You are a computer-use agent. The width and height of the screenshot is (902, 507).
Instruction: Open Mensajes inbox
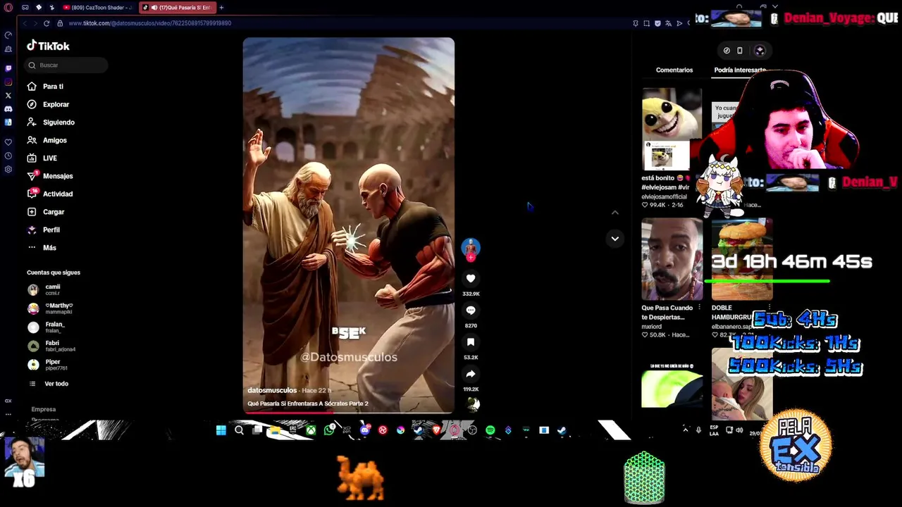tap(50, 176)
